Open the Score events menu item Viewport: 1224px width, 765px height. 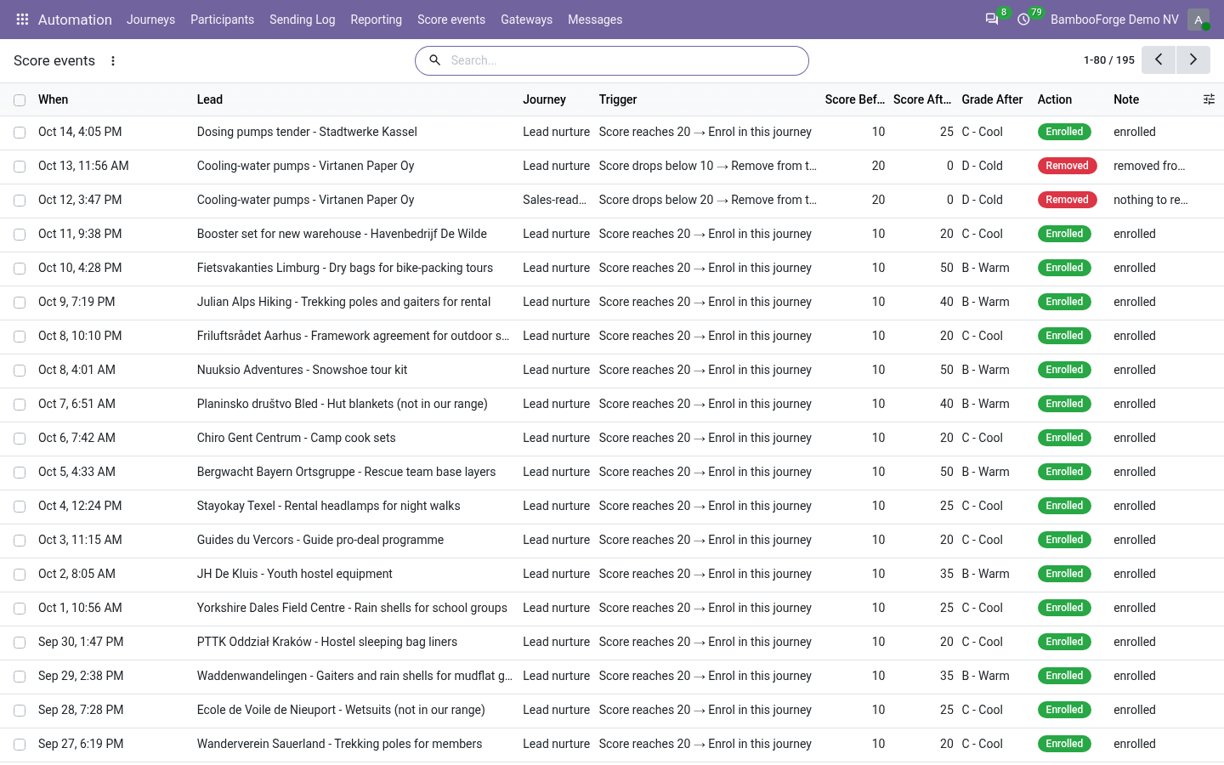[x=451, y=20]
